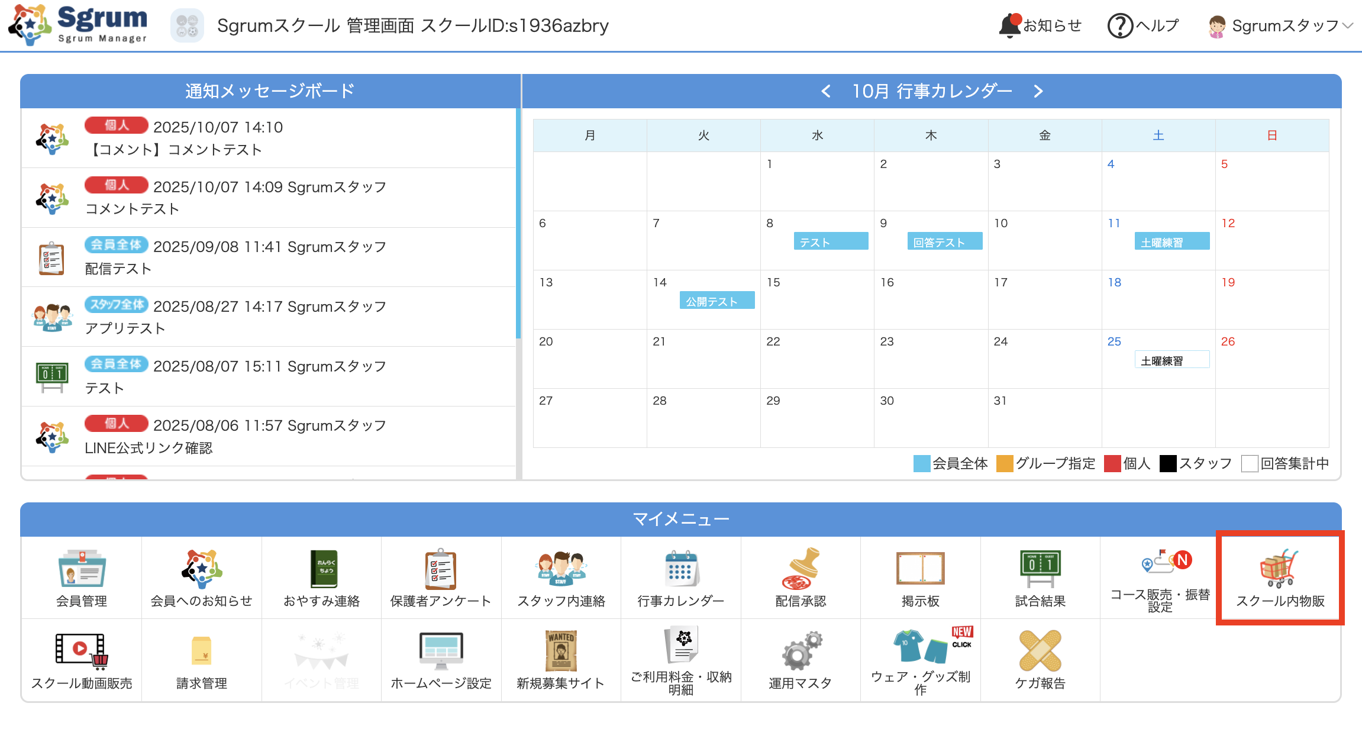
Task: Go to next month in calendar
Action: [1038, 91]
